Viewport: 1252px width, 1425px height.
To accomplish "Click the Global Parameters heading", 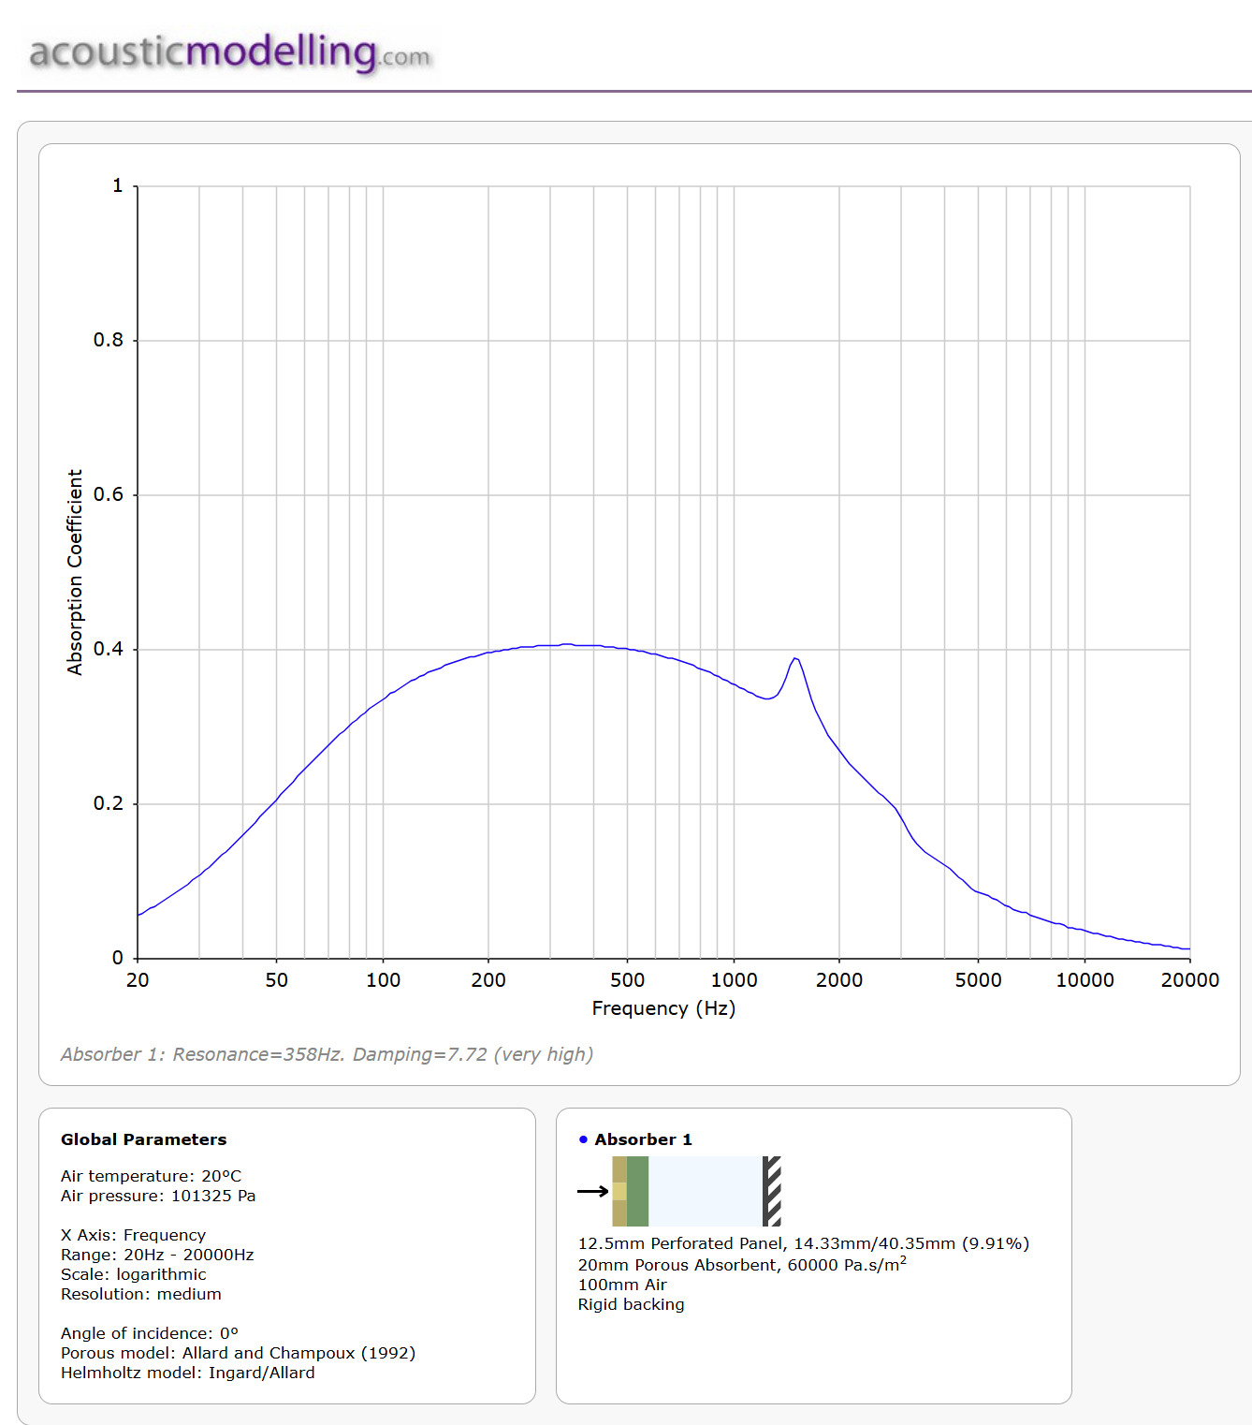I will point(143,1139).
